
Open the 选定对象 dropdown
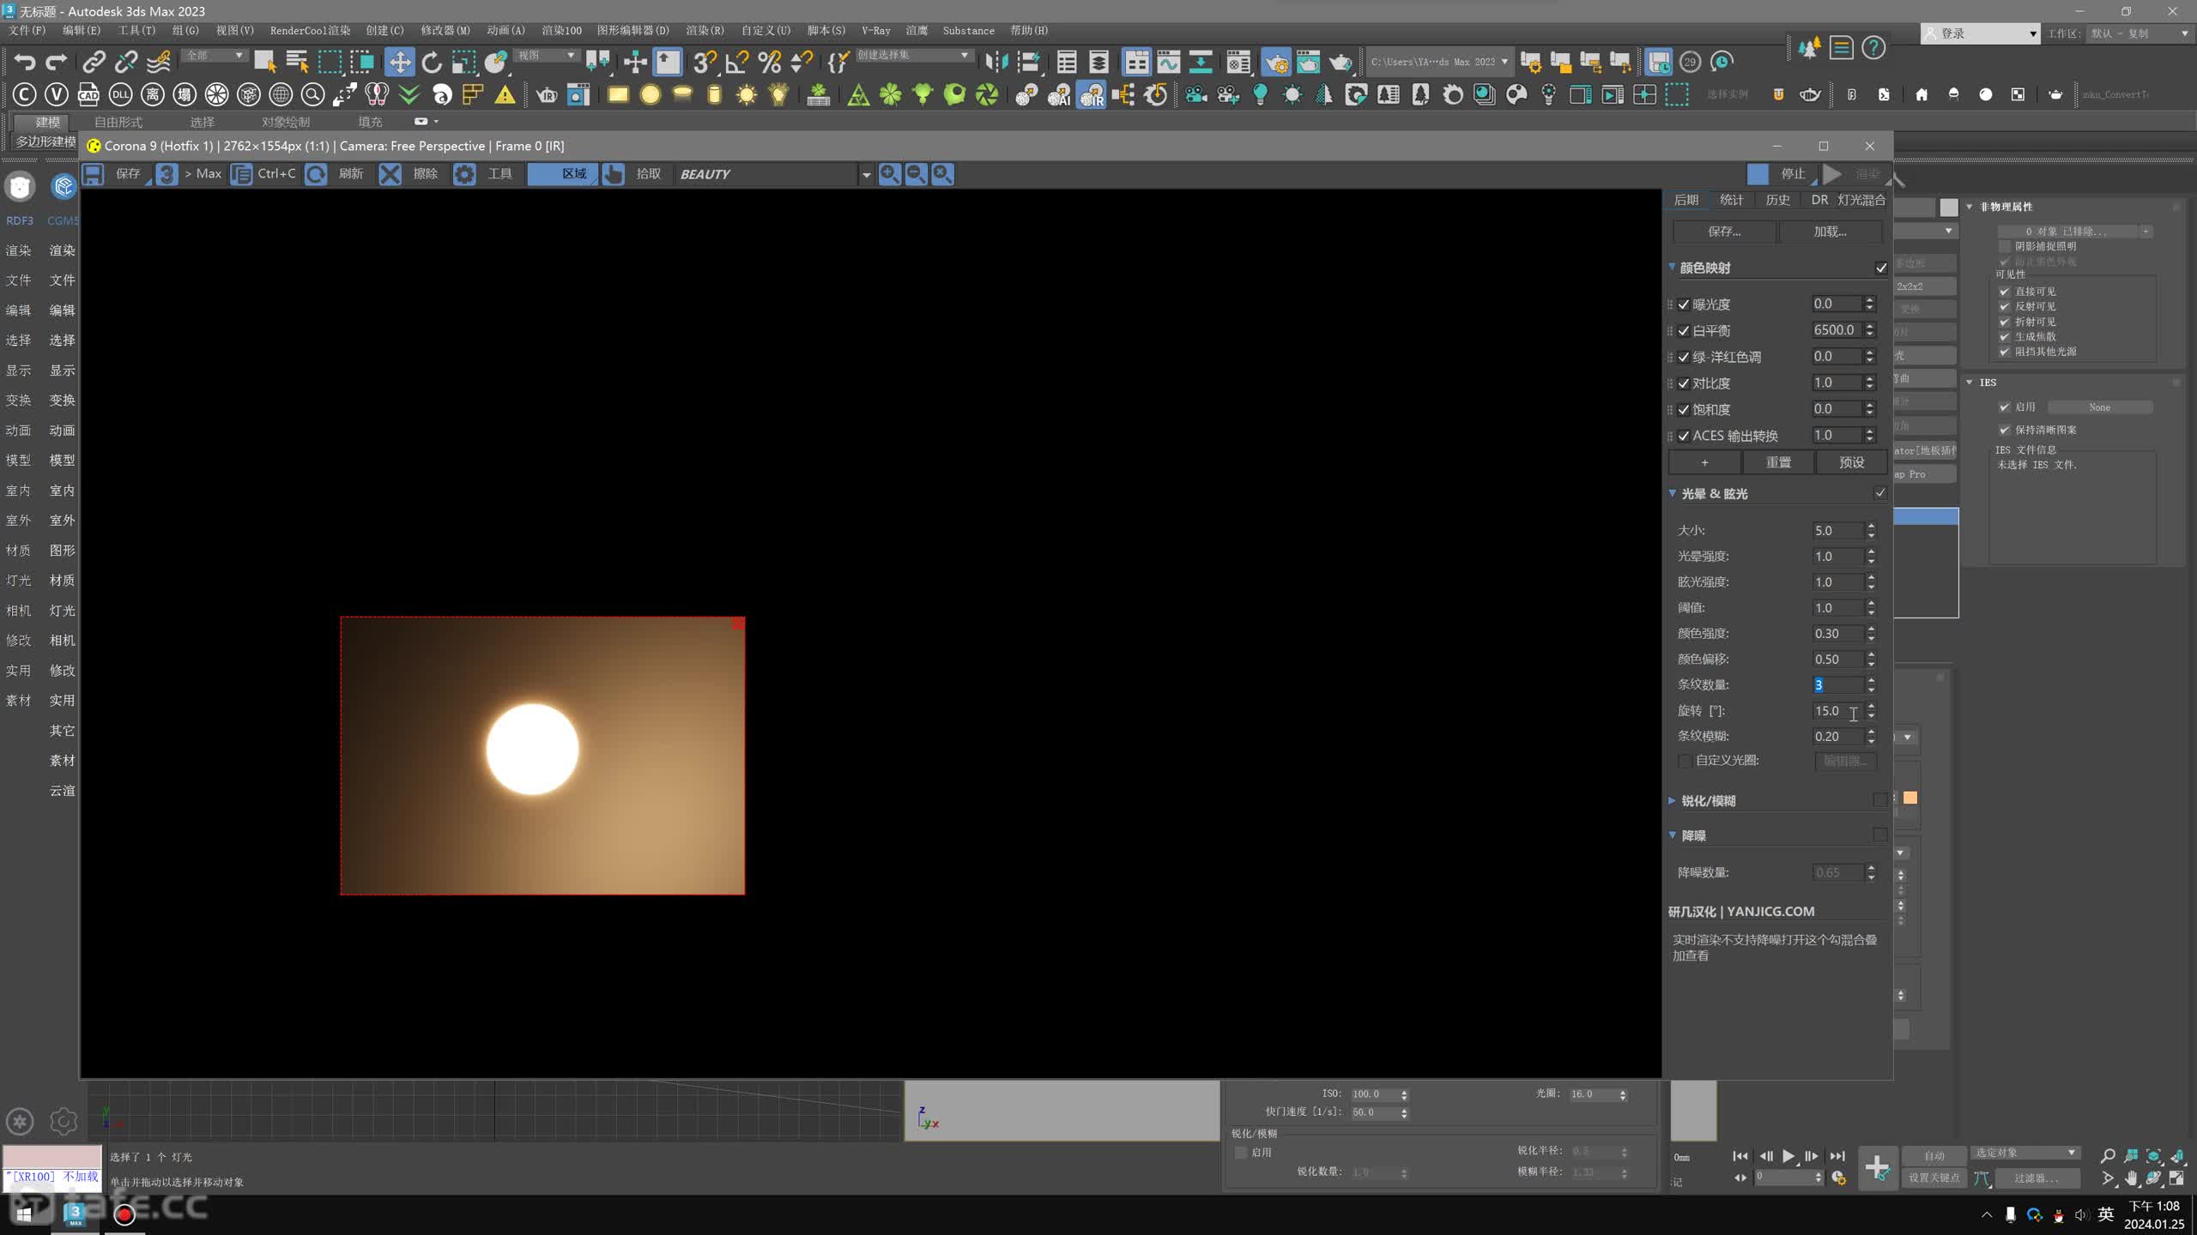[2024, 1153]
